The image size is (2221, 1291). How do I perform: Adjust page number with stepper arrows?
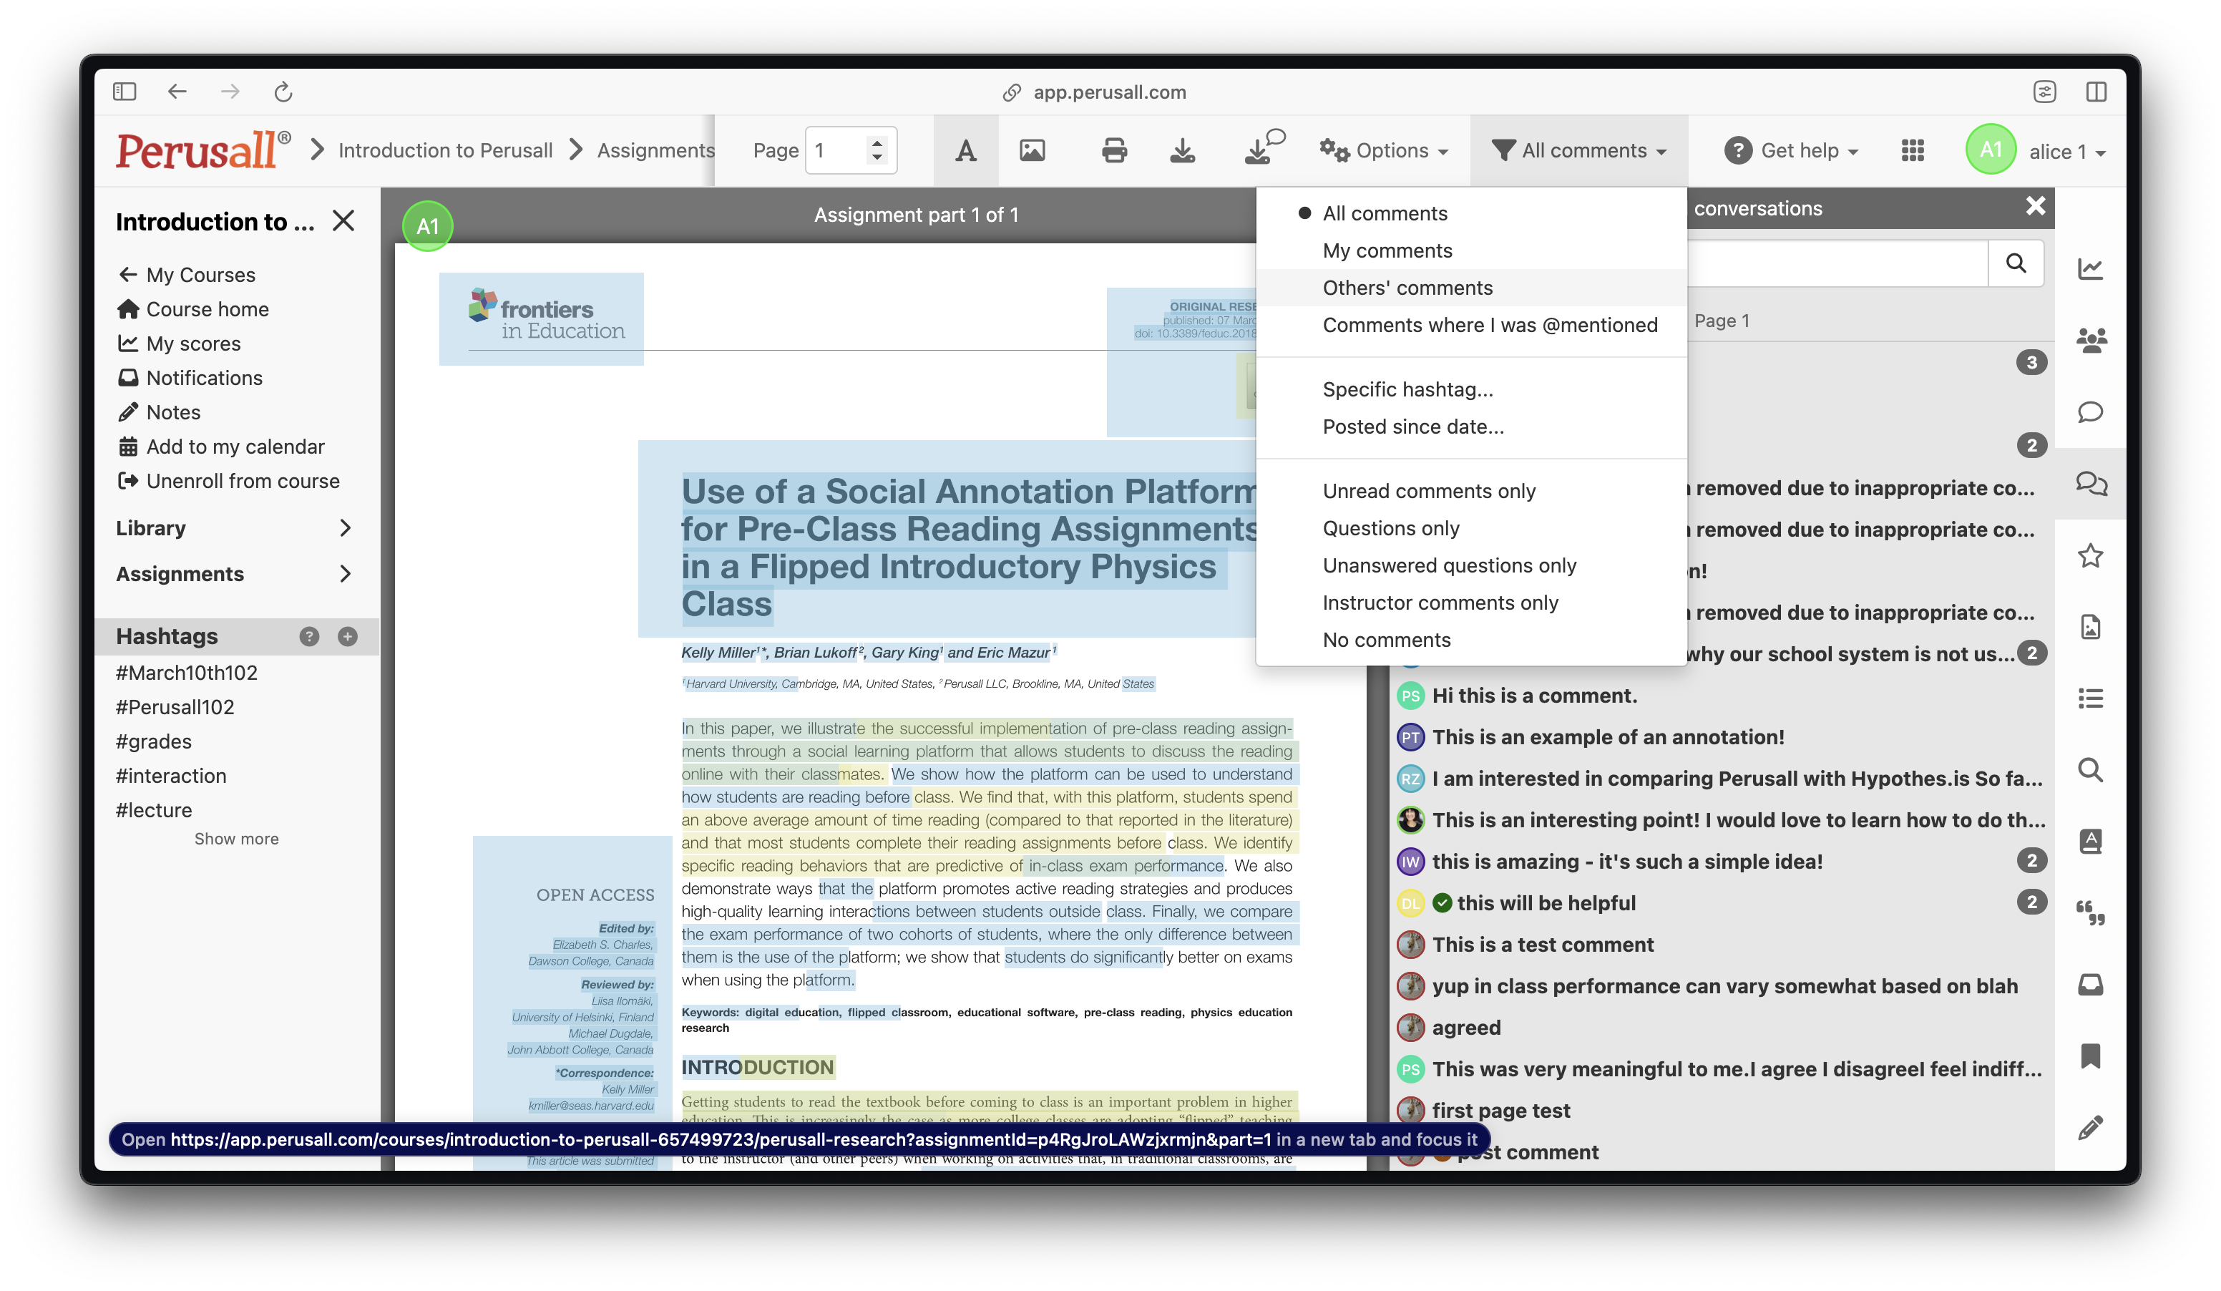[876, 151]
